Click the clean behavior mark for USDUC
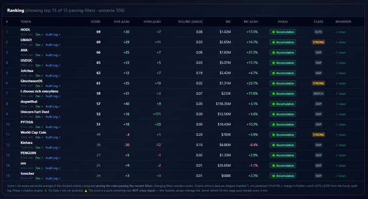The width and height of the screenshot is (368, 199). click(x=340, y=63)
